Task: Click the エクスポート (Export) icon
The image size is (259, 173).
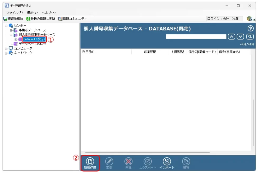Action: click(147, 161)
